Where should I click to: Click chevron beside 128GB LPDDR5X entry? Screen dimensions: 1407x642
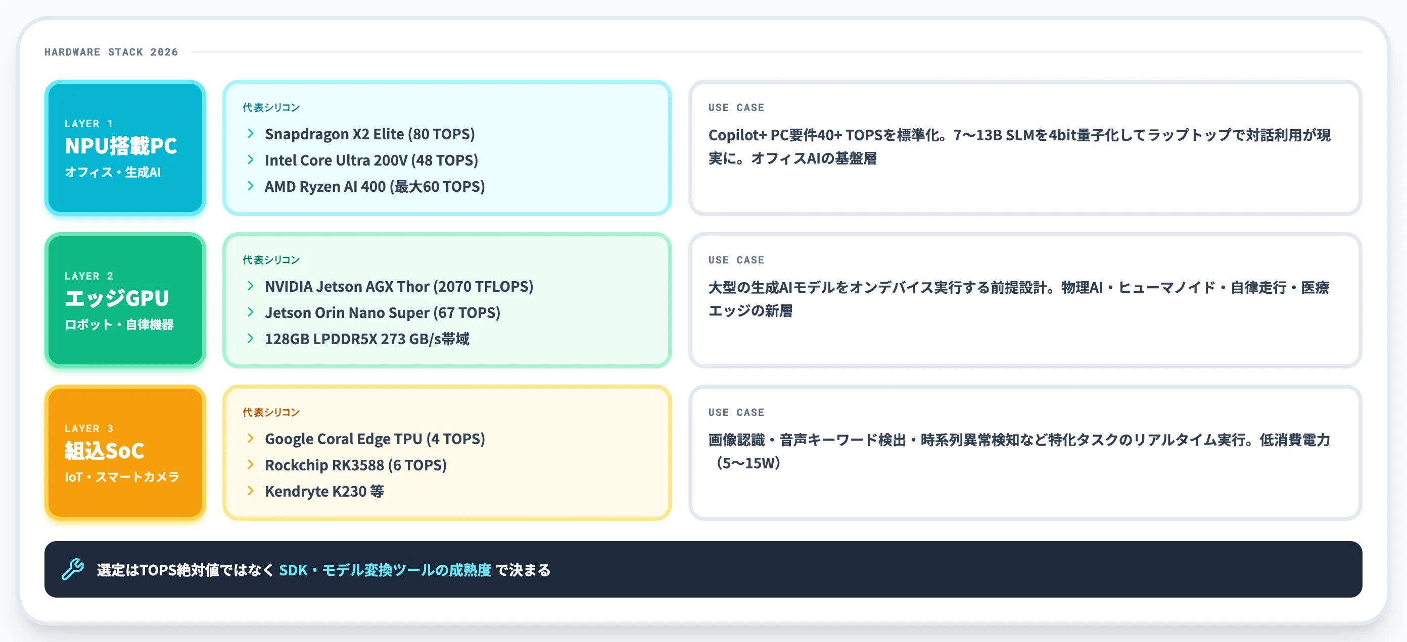pyautogui.click(x=251, y=338)
